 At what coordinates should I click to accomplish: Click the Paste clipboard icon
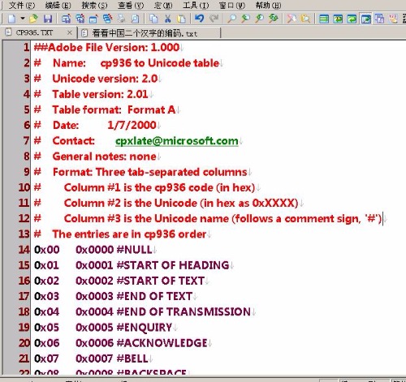point(181,19)
